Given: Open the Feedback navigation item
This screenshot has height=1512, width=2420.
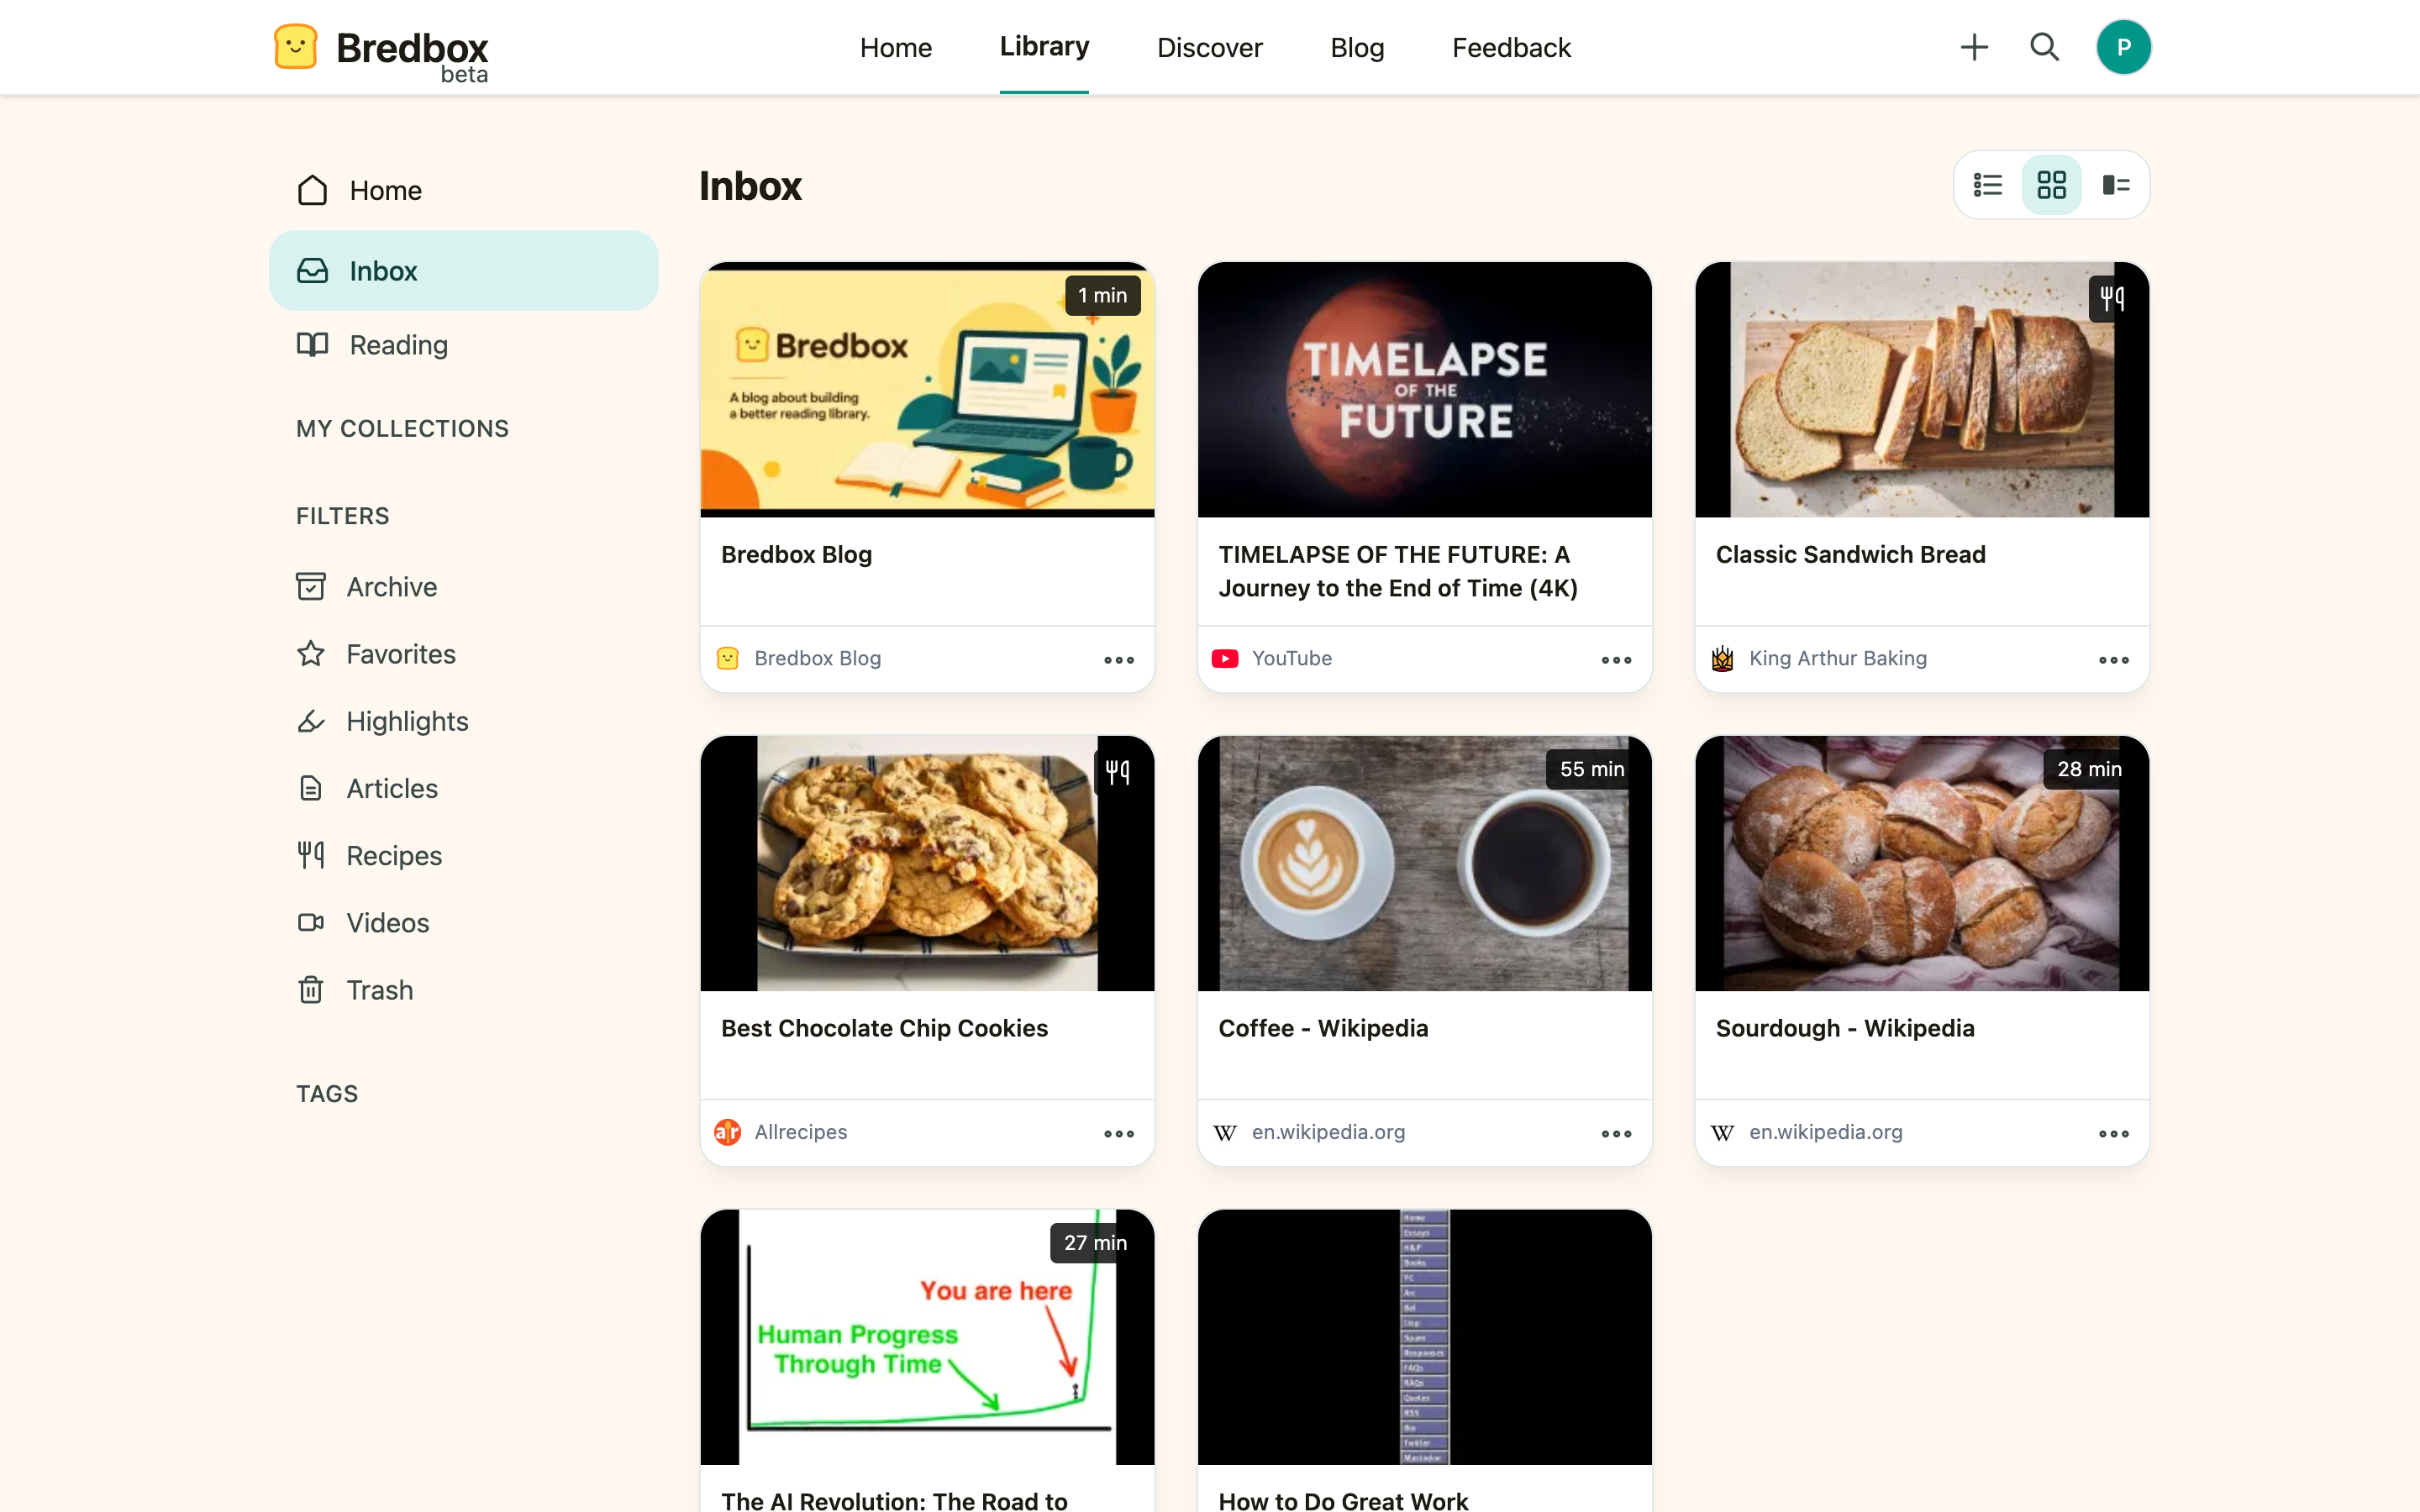Looking at the screenshot, I should click(1511, 47).
